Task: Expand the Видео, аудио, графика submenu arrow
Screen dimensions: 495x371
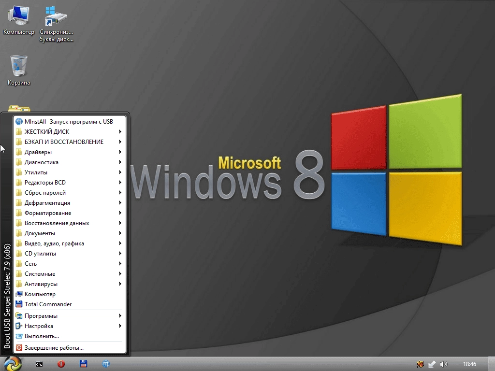Action: [x=120, y=243]
